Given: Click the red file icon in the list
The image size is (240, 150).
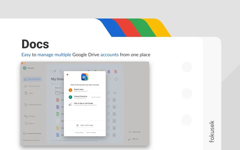Looking at the screenshot, I should click(x=58, y=100).
